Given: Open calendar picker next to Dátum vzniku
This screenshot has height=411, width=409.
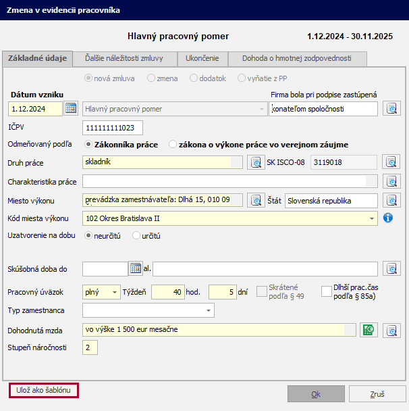Looking at the screenshot, I should (x=71, y=108).
